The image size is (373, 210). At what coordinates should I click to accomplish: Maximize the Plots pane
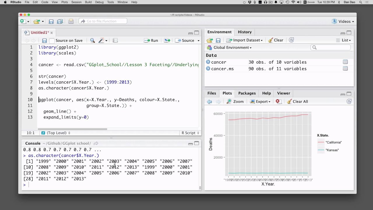(349, 94)
